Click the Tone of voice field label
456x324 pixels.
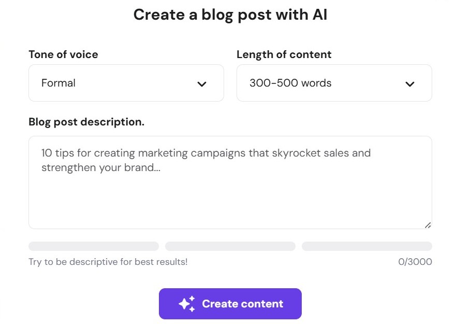pyautogui.click(x=63, y=54)
